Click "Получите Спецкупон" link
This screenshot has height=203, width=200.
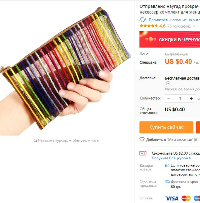coord(171,158)
